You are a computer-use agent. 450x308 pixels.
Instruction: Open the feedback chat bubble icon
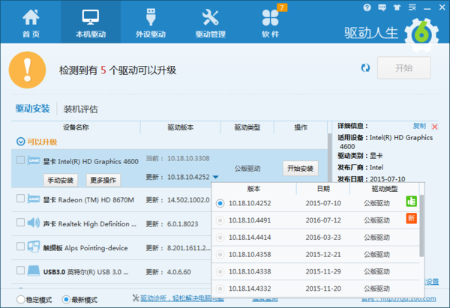pyautogui.click(x=382, y=7)
